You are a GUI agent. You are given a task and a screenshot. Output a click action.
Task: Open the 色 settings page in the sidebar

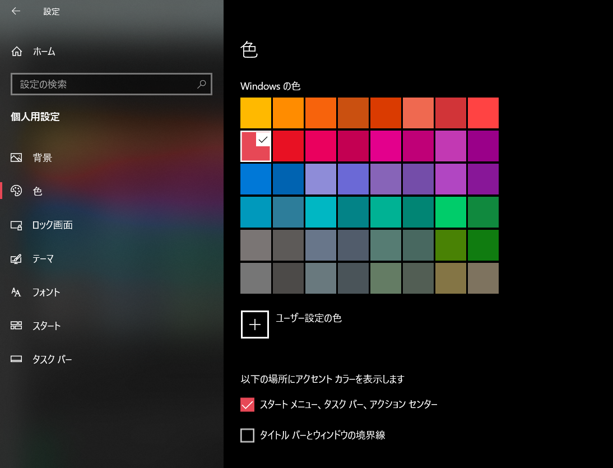click(x=112, y=191)
